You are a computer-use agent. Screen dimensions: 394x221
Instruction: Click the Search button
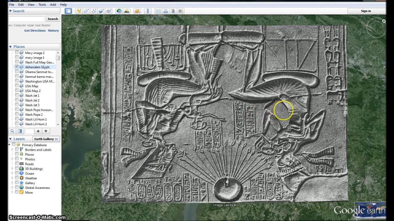[x=53, y=19]
